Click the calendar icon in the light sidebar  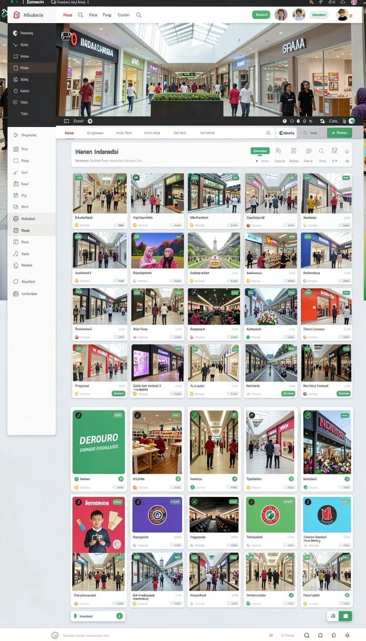(x=16, y=184)
